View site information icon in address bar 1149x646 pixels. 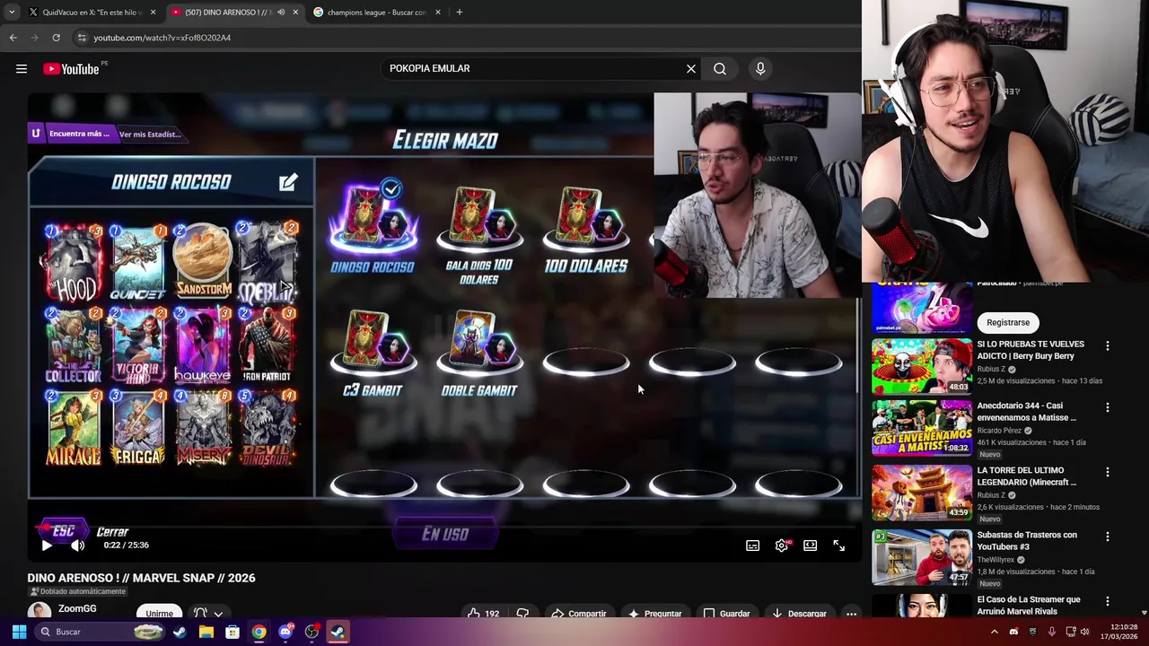click(81, 38)
